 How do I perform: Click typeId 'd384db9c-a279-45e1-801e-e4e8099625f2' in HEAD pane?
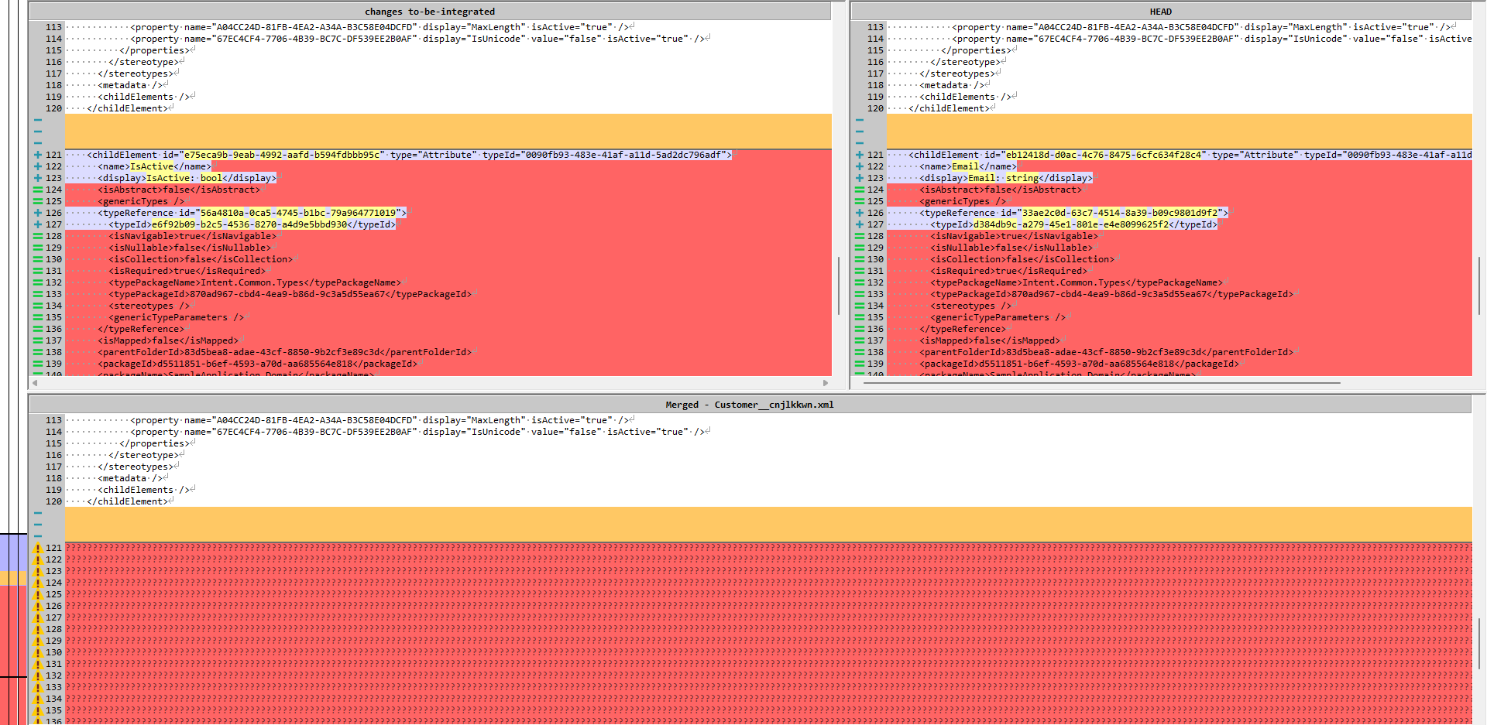tap(1071, 224)
